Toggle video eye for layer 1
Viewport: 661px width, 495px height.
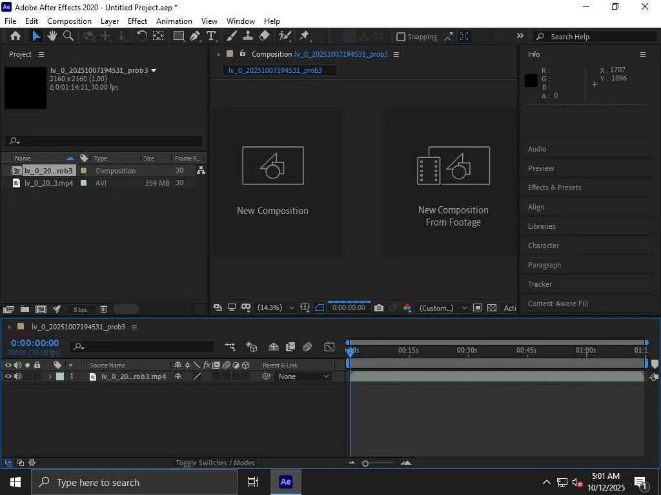click(8, 376)
